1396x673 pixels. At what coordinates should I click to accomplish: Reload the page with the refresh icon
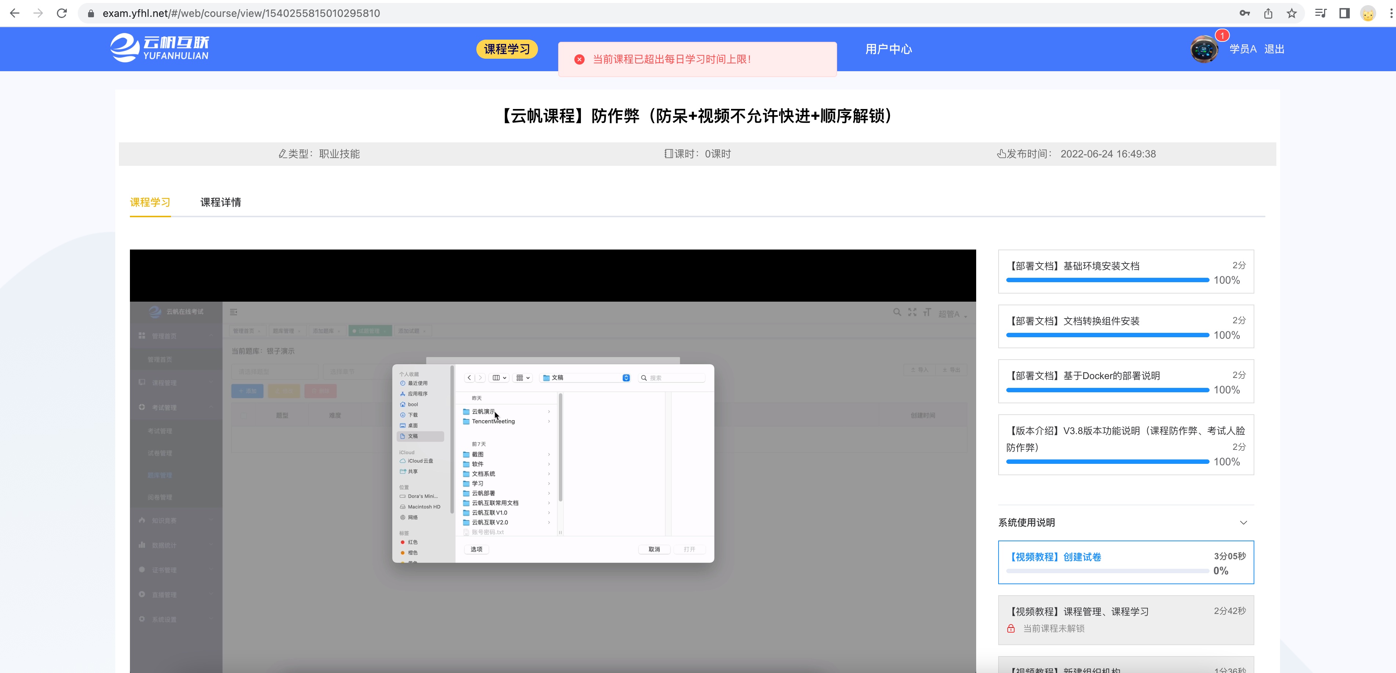[62, 13]
